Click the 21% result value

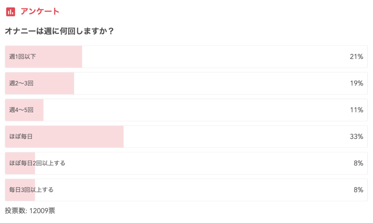coord(356,56)
